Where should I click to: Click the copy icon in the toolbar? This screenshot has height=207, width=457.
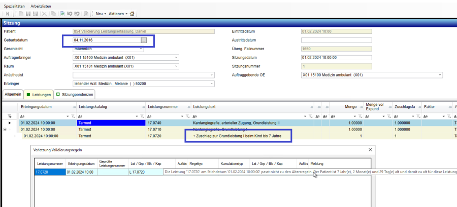point(53,14)
